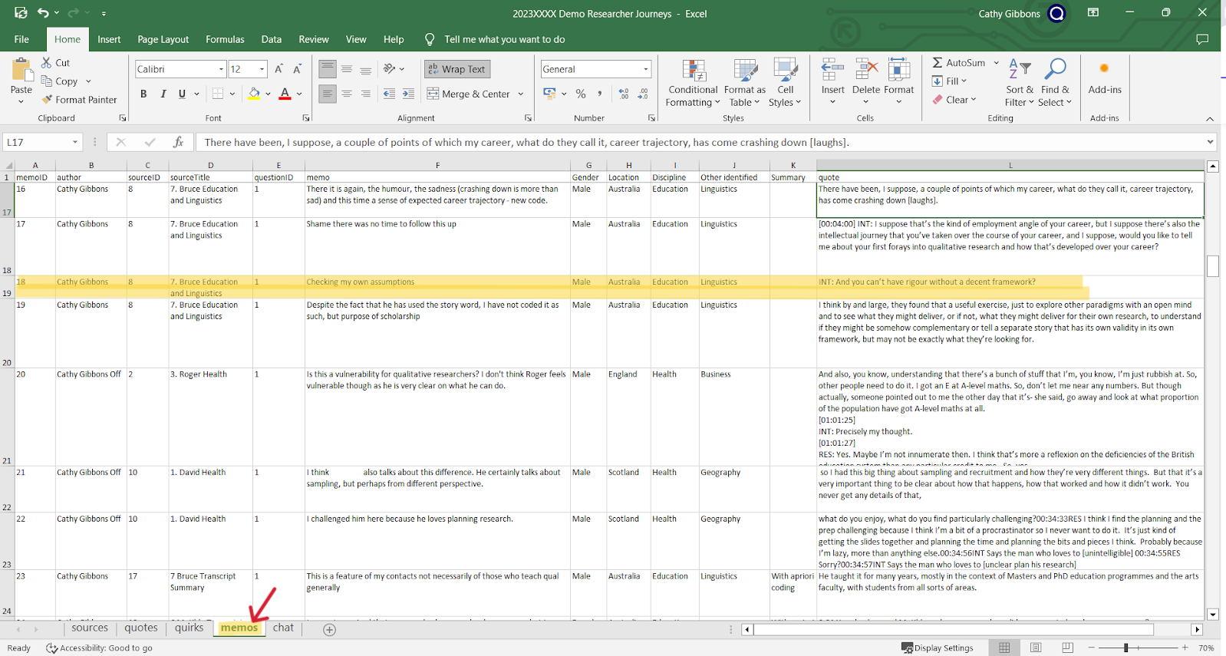
Task: Open the Formulas ribbon tab
Action: [225, 39]
